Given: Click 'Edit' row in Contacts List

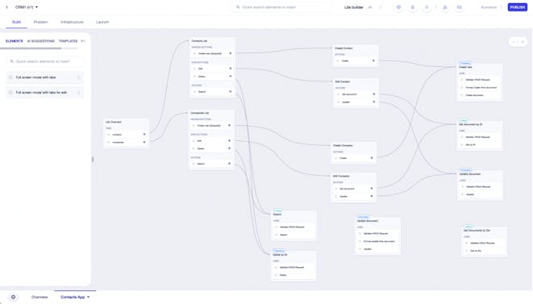Looking at the screenshot, I should [212, 69].
